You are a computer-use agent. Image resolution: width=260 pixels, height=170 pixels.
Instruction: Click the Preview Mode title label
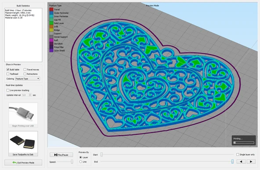[x=152, y=5]
